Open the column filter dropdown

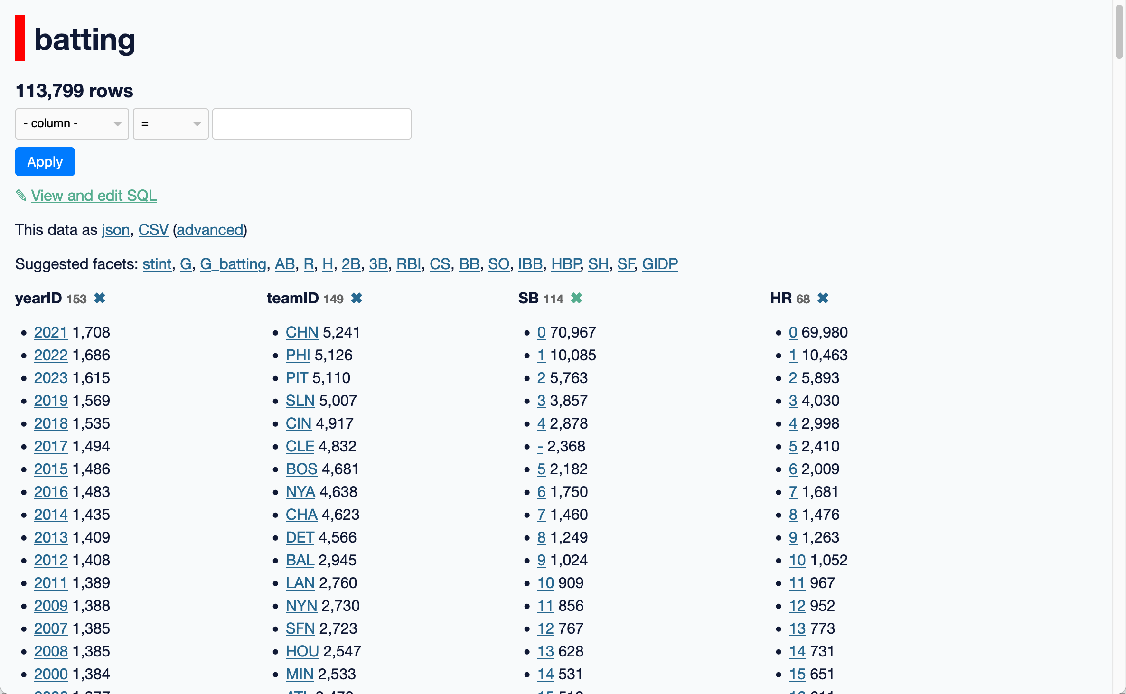coord(72,124)
